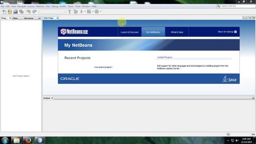Open the Debug menu

pyautogui.click(x=55, y=6)
